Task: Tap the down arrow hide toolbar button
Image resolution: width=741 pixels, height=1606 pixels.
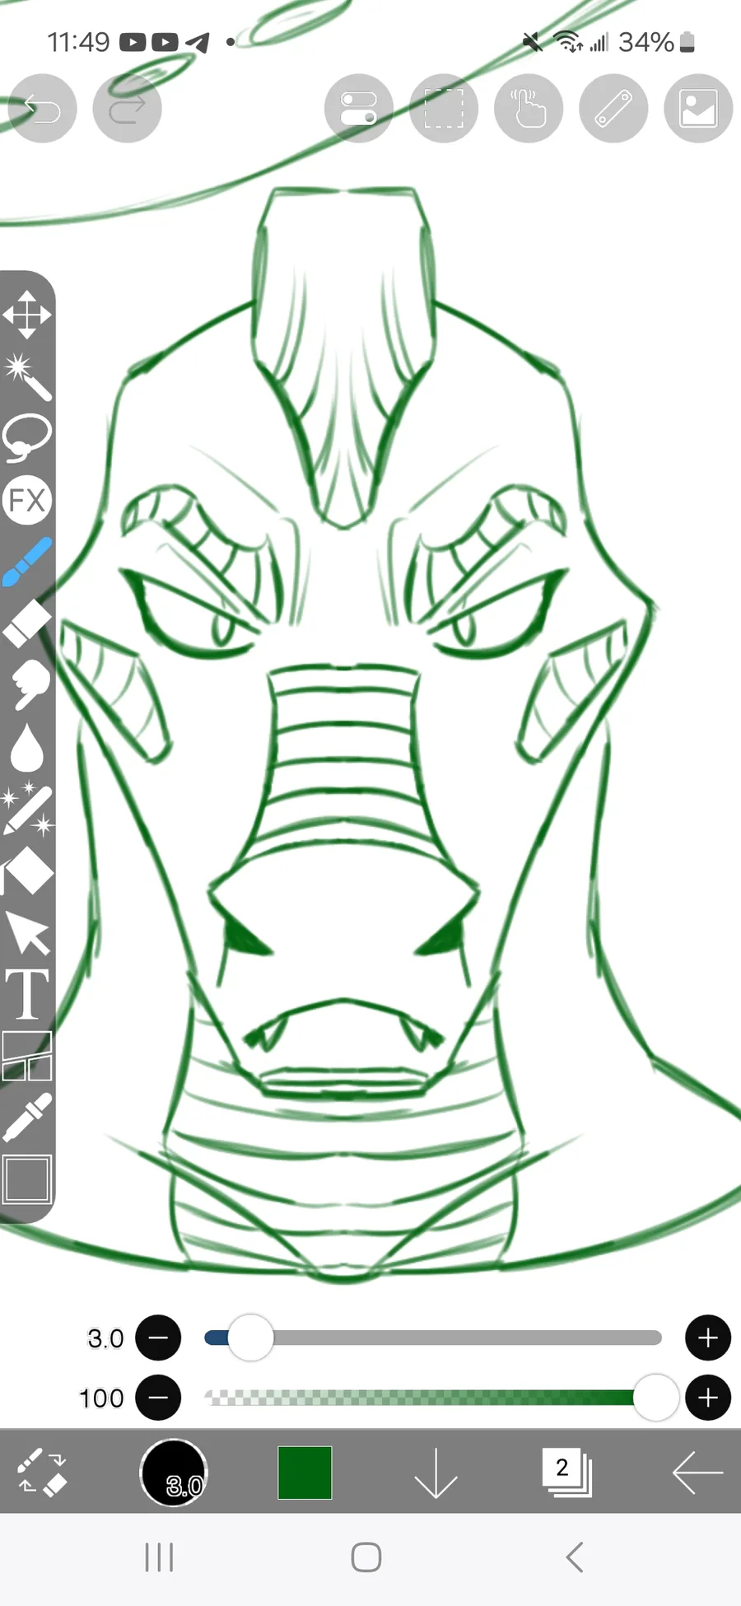Action: [x=436, y=1473]
